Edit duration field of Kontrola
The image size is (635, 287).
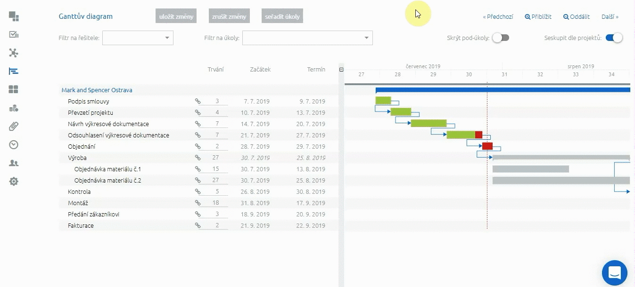click(x=214, y=191)
